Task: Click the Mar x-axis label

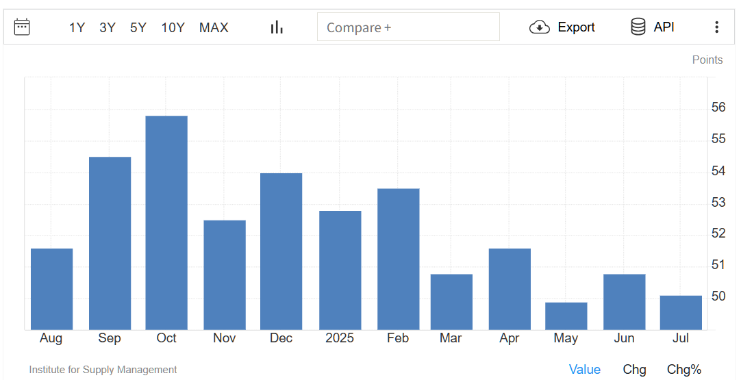Action: (451, 338)
